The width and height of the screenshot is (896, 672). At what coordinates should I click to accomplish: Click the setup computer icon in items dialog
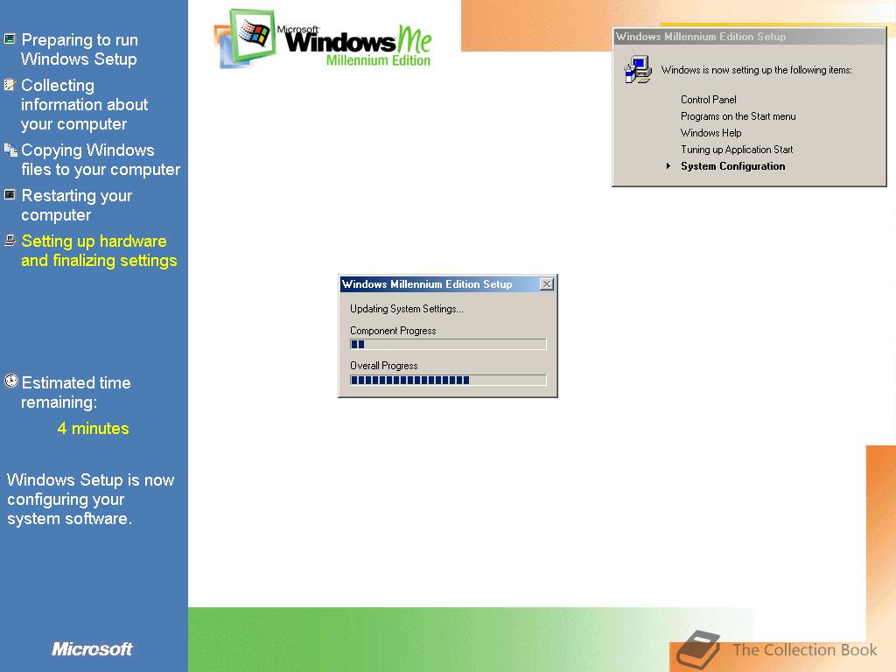638,70
